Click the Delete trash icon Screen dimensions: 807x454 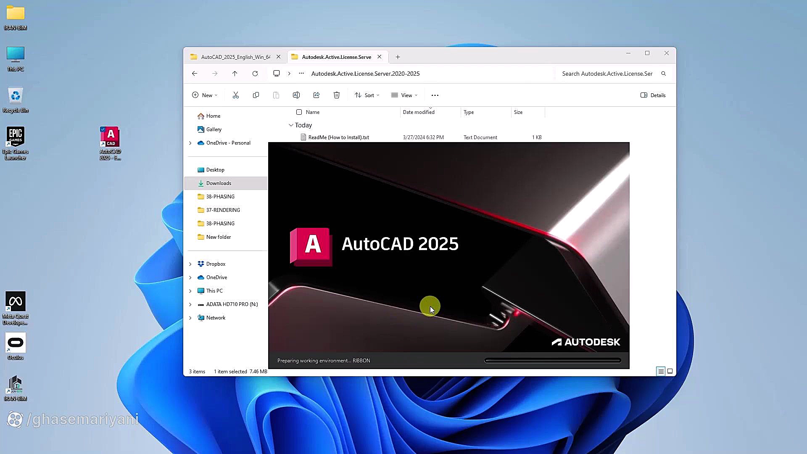(337, 95)
